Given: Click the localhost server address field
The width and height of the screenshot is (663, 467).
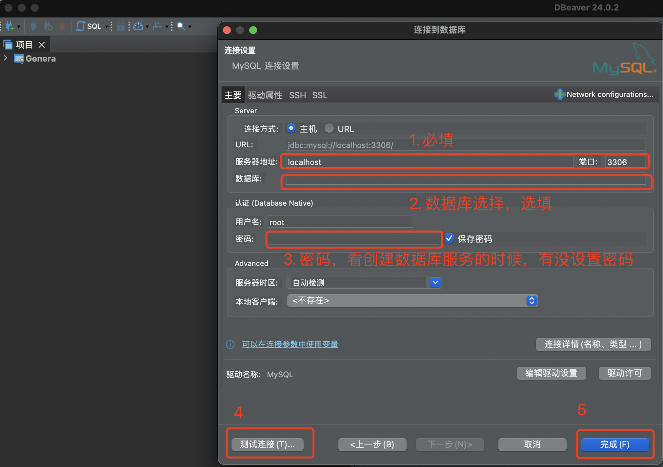Looking at the screenshot, I should [x=429, y=162].
